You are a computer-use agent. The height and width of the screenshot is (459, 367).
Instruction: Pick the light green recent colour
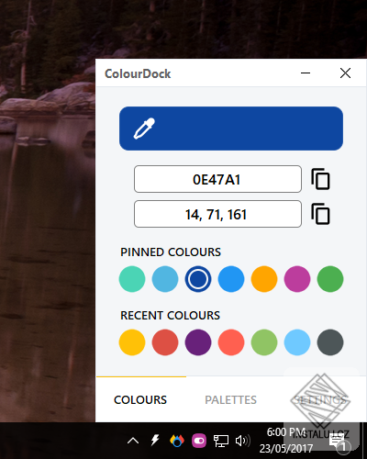(264, 342)
